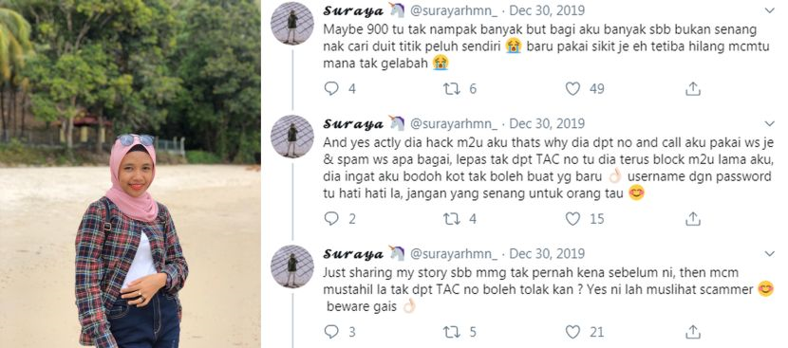Open the beach photo of woman in hijab

coord(130,174)
